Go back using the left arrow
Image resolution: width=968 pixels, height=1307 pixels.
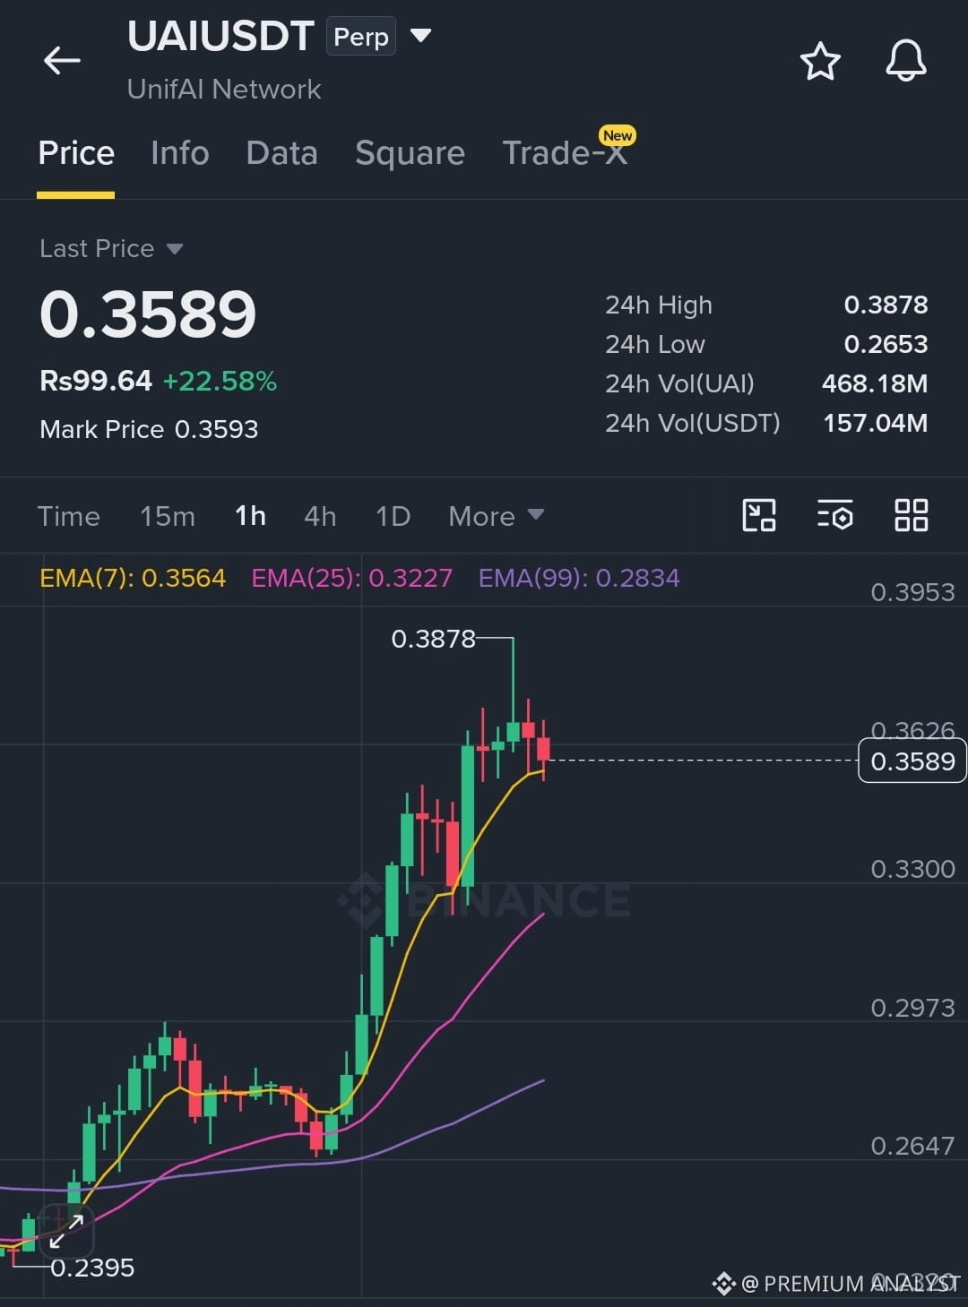click(62, 61)
